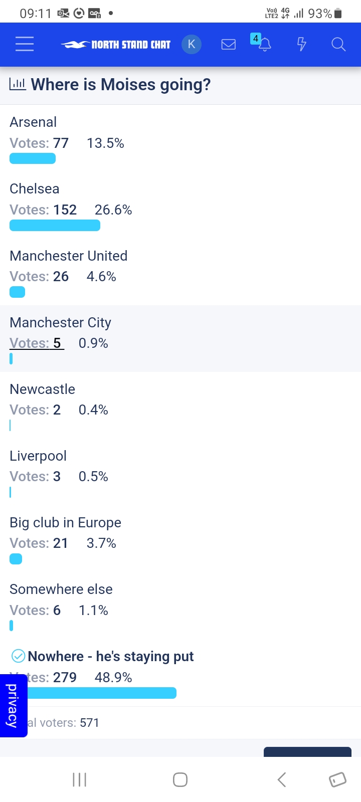Tap the rotate screen icon in navbar
Image resolution: width=361 pixels, height=802 pixels.
pos(337,779)
